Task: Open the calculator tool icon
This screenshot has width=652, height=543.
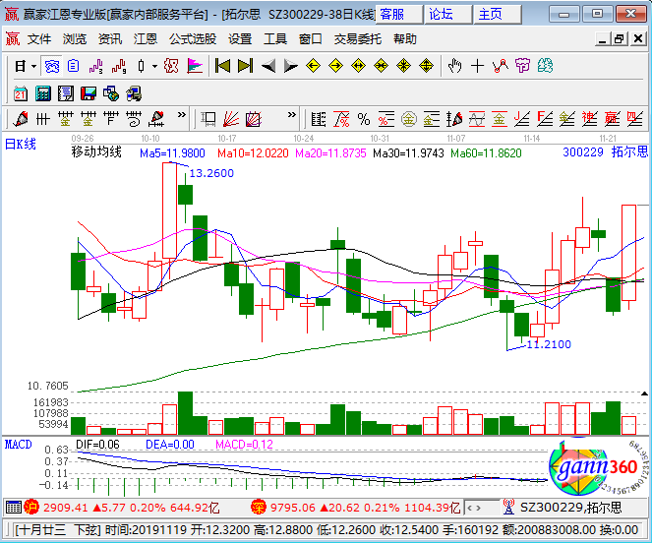Action: (x=43, y=93)
